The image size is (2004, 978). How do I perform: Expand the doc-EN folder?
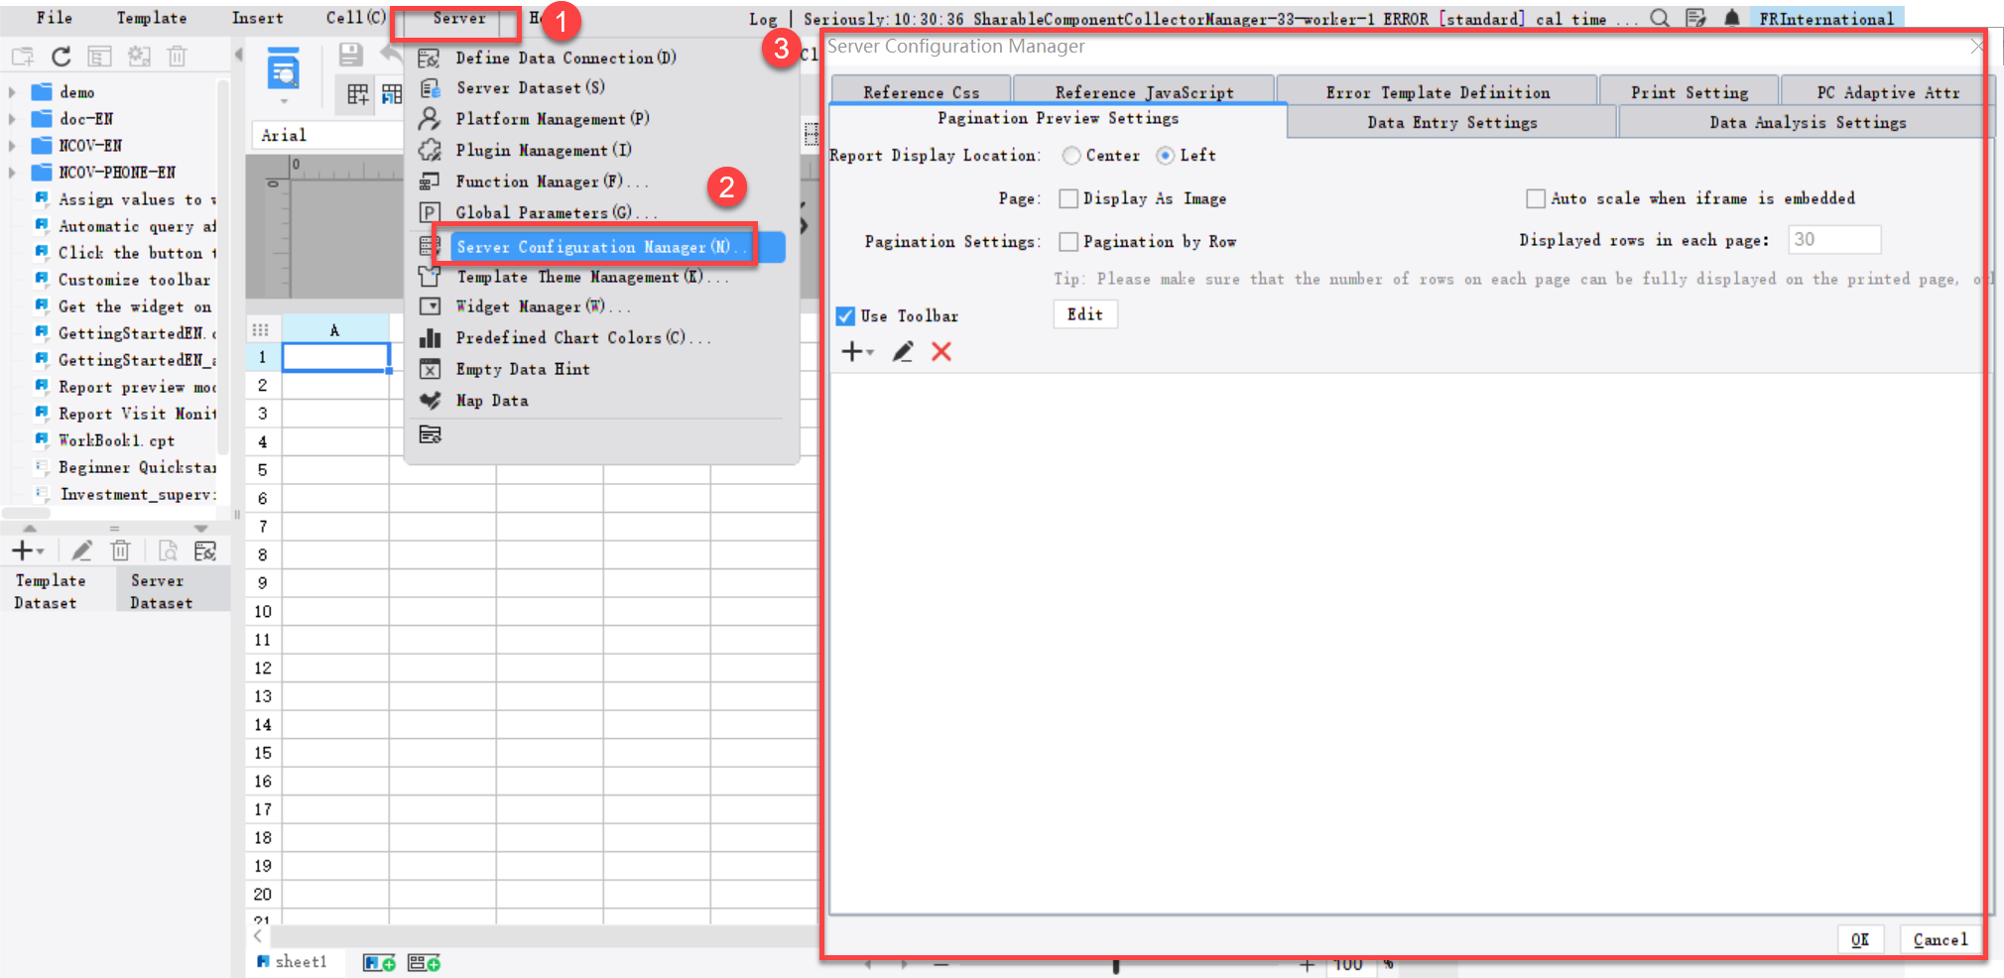pos(12,119)
